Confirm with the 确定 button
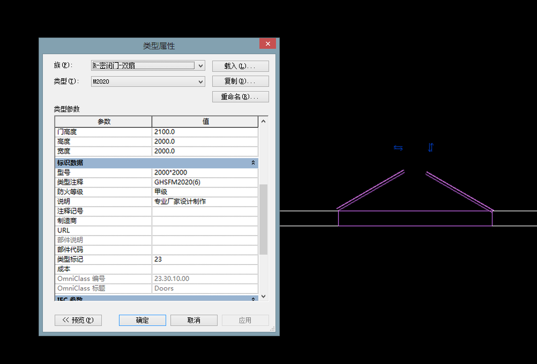 (142, 320)
